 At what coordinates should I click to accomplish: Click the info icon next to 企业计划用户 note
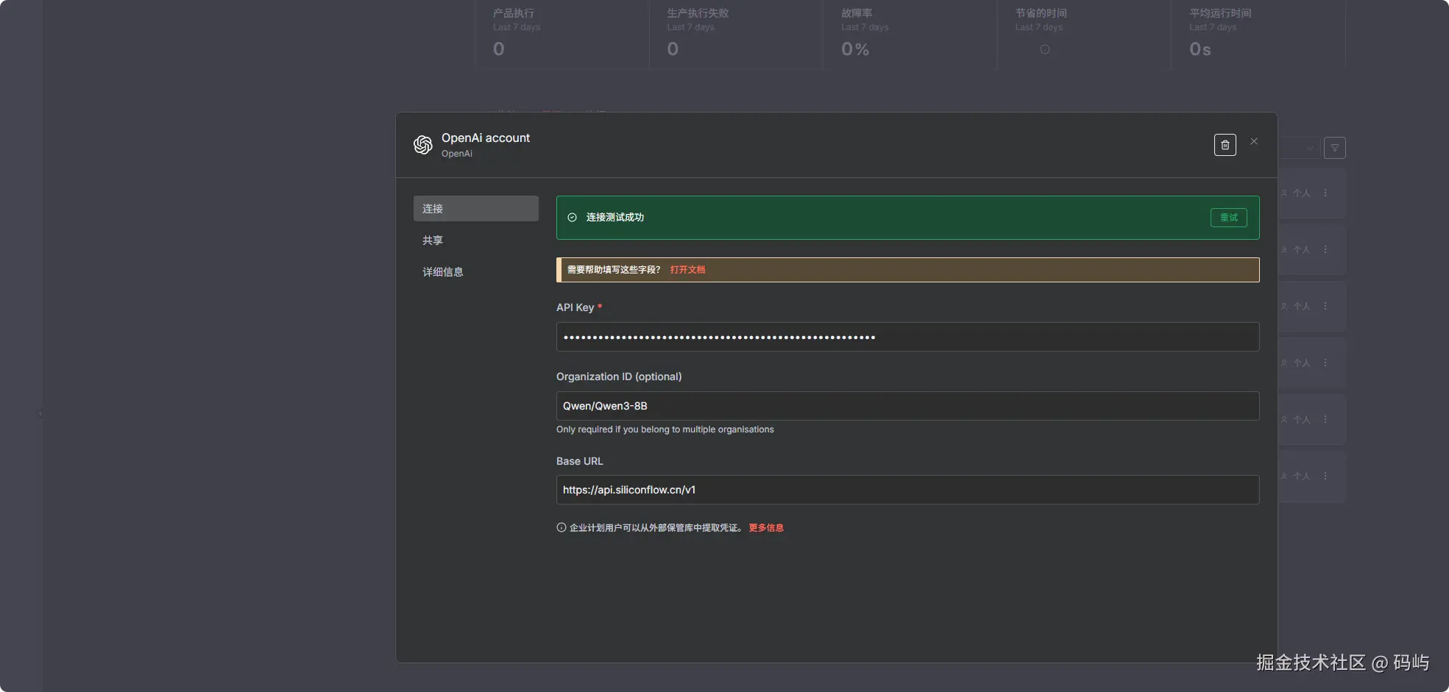[561, 527]
